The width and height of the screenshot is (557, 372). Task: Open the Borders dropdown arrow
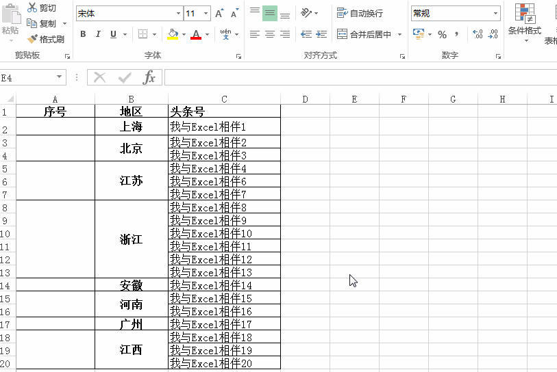point(155,34)
